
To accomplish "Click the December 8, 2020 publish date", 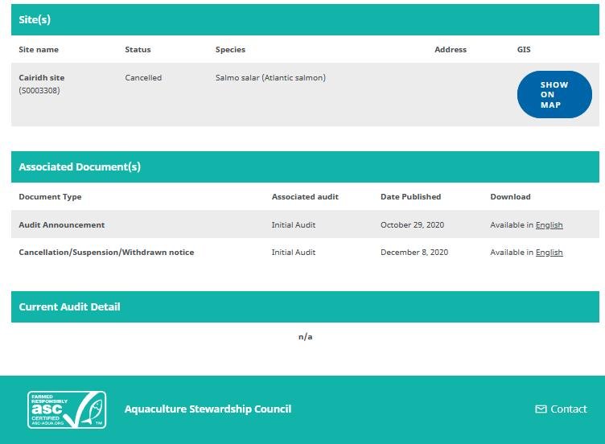I will (414, 253).
